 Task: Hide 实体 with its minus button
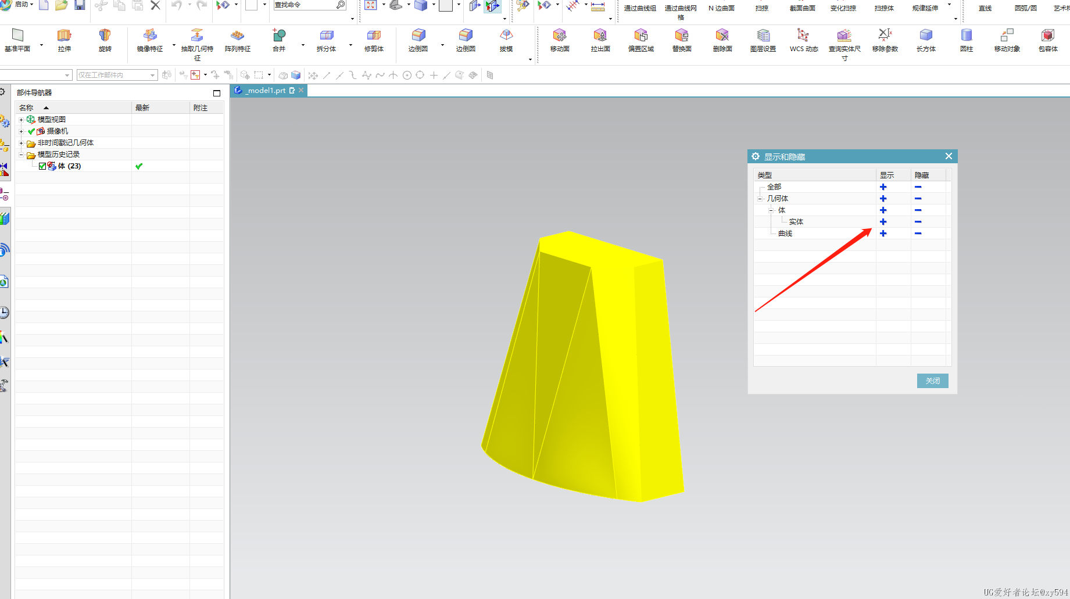coord(918,222)
